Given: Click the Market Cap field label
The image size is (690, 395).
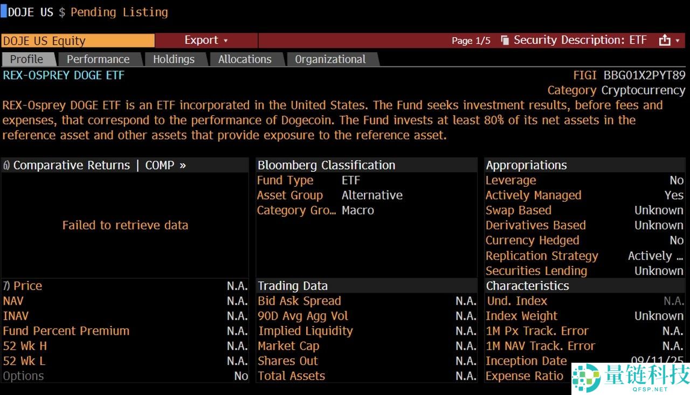Looking at the screenshot, I should coord(288,346).
